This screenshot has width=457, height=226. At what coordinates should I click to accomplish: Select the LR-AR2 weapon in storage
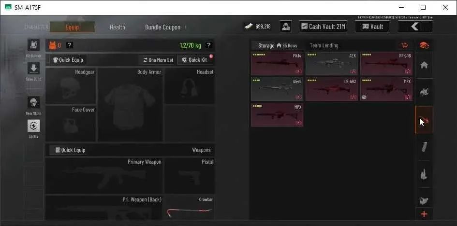[x=332, y=89]
